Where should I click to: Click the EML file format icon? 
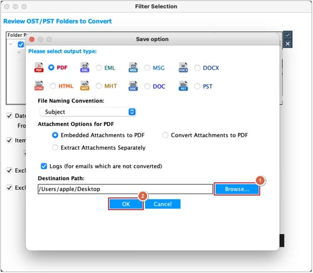click(x=85, y=67)
